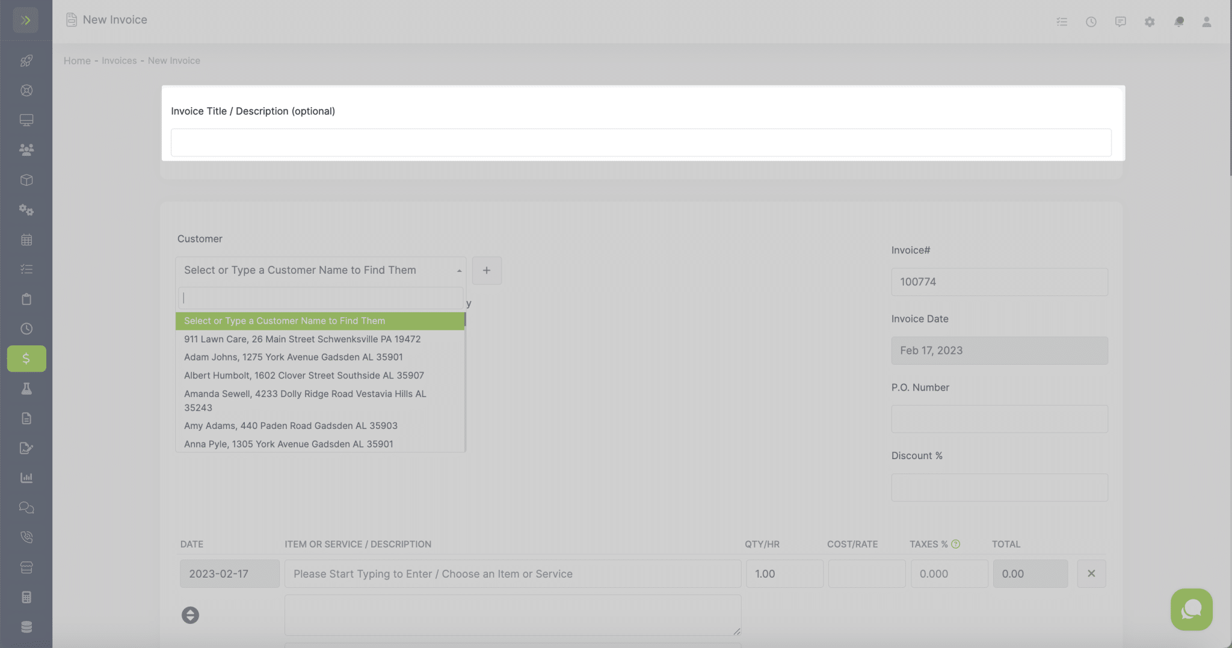This screenshot has height=648, width=1232.
Task: Choose 911 Lawn Care as the customer
Action: (302, 339)
